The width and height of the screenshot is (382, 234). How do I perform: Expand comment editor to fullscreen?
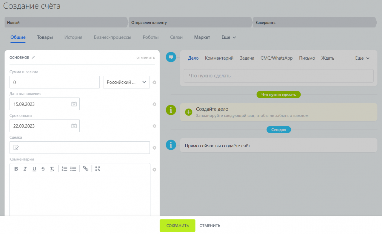(98, 169)
